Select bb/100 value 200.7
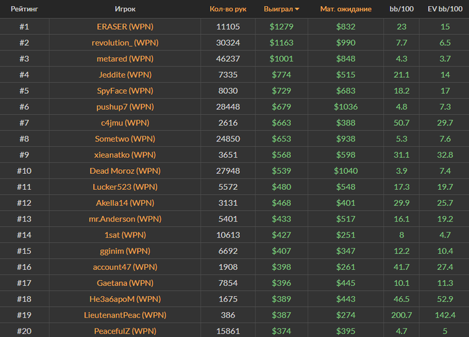 [401, 315]
